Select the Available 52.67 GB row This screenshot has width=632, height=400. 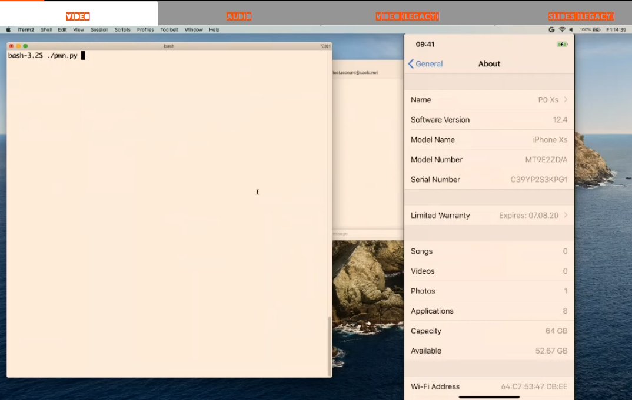[489, 351]
